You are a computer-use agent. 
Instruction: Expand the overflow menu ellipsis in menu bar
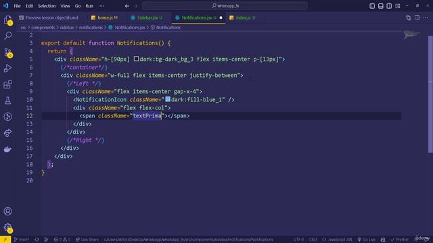[x=102, y=6]
